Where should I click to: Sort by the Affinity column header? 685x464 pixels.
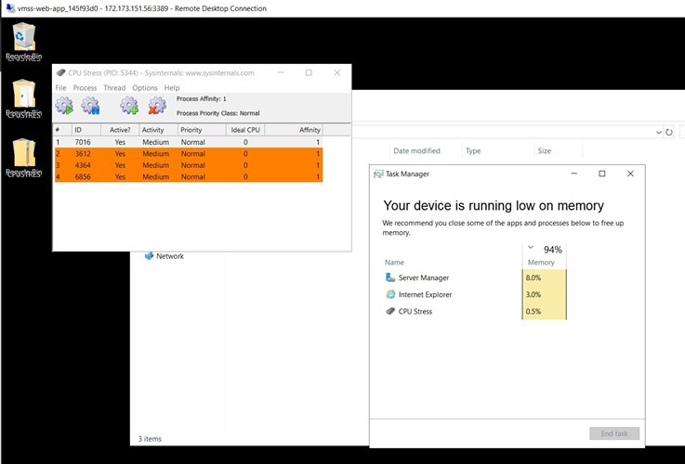coord(294,130)
